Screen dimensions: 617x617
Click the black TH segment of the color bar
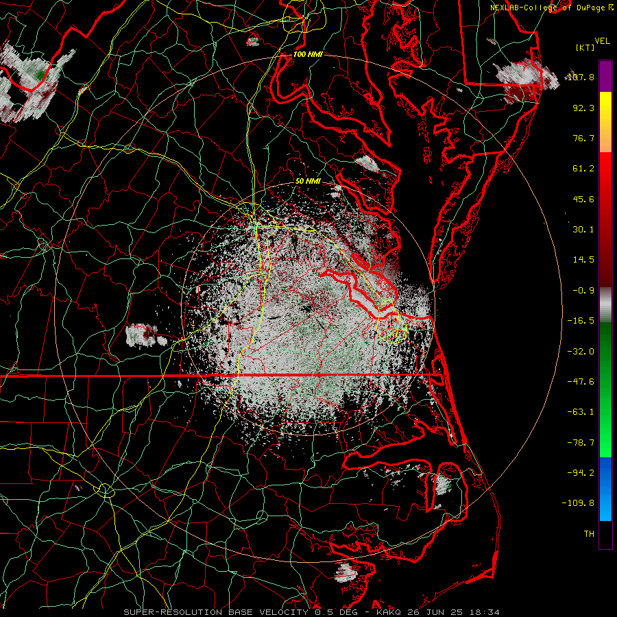click(x=605, y=534)
